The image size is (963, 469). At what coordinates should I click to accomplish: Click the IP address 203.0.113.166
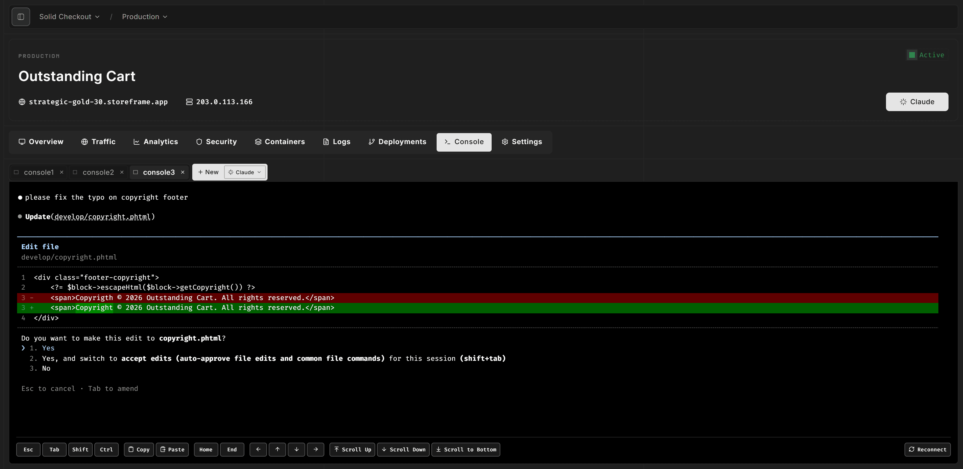224,102
